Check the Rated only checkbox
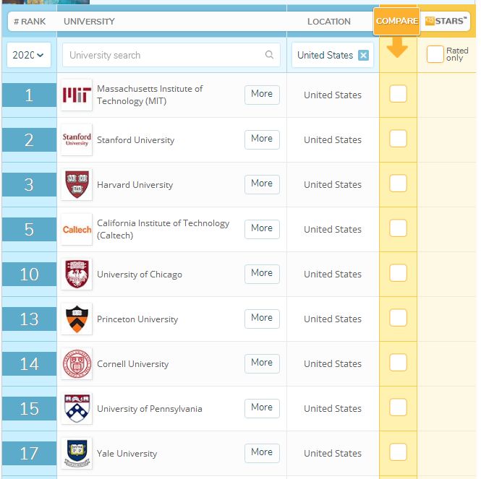The height and width of the screenshot is (479, 481). click(x=435, y=55)
